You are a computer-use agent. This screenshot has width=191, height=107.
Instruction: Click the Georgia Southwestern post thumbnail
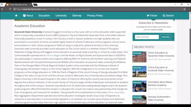(x=139, y=100)
